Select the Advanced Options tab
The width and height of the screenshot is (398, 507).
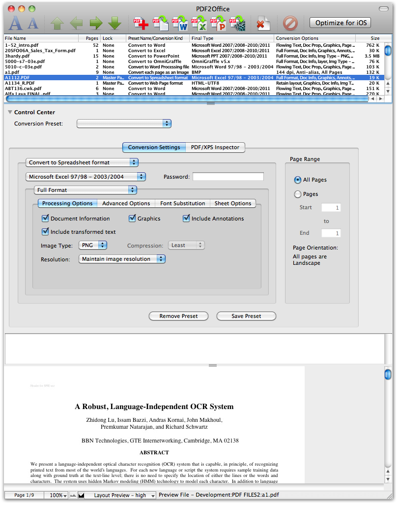point(126,203)
